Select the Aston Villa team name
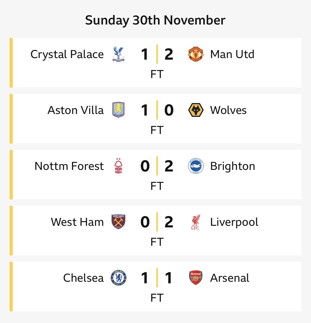311x323 pixels. [75, 110]
